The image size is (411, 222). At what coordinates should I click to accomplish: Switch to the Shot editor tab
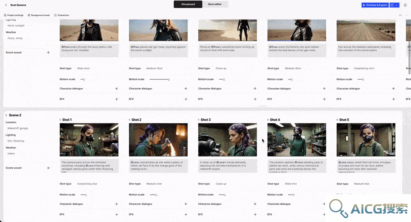[x=214, y=4]
